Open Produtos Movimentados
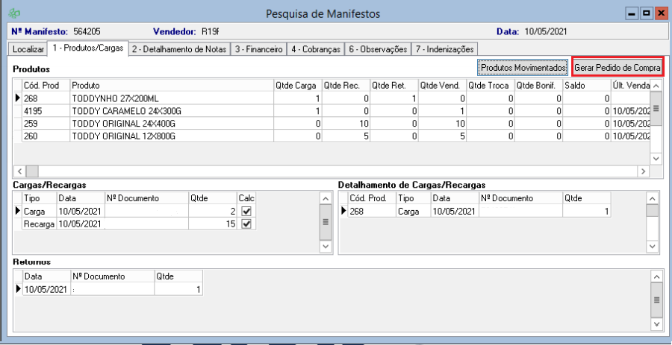 [x=523, y=68]
